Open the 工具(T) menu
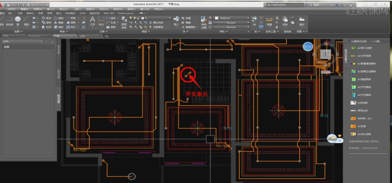 77,8
